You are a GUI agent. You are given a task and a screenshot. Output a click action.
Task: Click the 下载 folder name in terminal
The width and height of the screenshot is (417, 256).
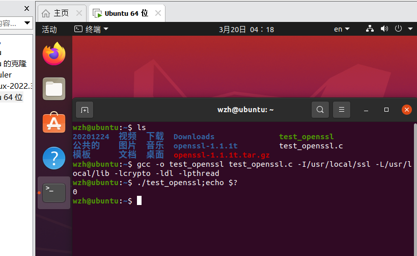coord(155,136)
